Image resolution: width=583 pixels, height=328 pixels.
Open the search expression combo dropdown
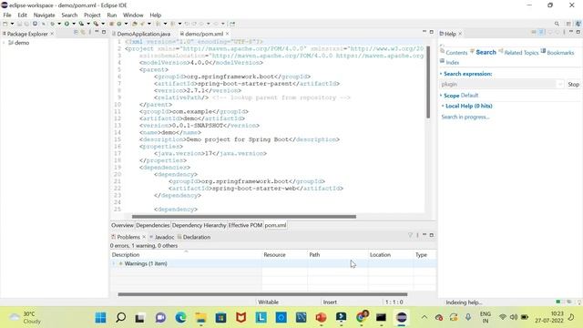560,85
